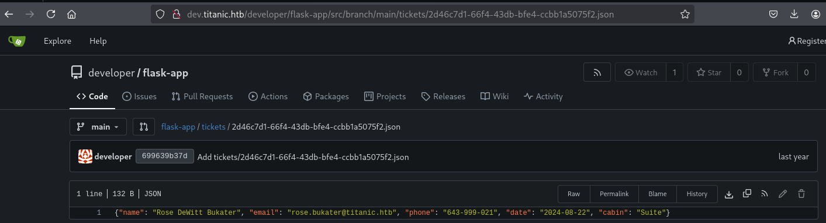View the Releases tab
The height and width of the screenshot is (223, 826).
(x=443, y=96)
